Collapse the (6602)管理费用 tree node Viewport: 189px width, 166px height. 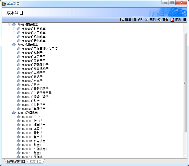9,113
